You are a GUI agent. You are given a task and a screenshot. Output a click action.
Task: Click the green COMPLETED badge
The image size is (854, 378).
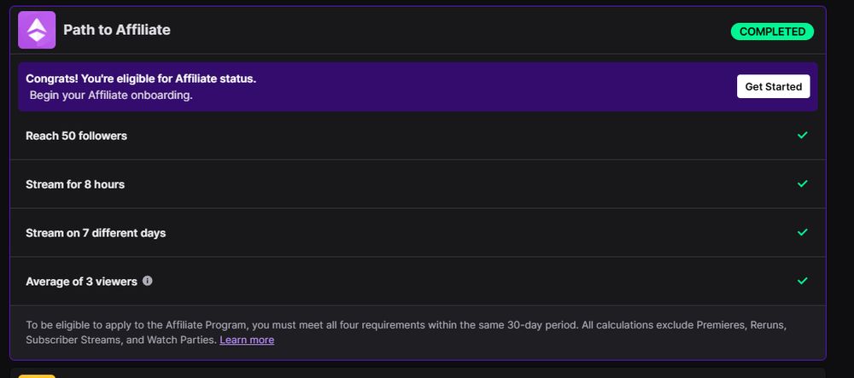click(772, 32)
